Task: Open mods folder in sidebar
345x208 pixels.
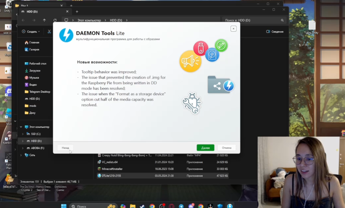Action: pyautogui.click(x=30, y=106)
